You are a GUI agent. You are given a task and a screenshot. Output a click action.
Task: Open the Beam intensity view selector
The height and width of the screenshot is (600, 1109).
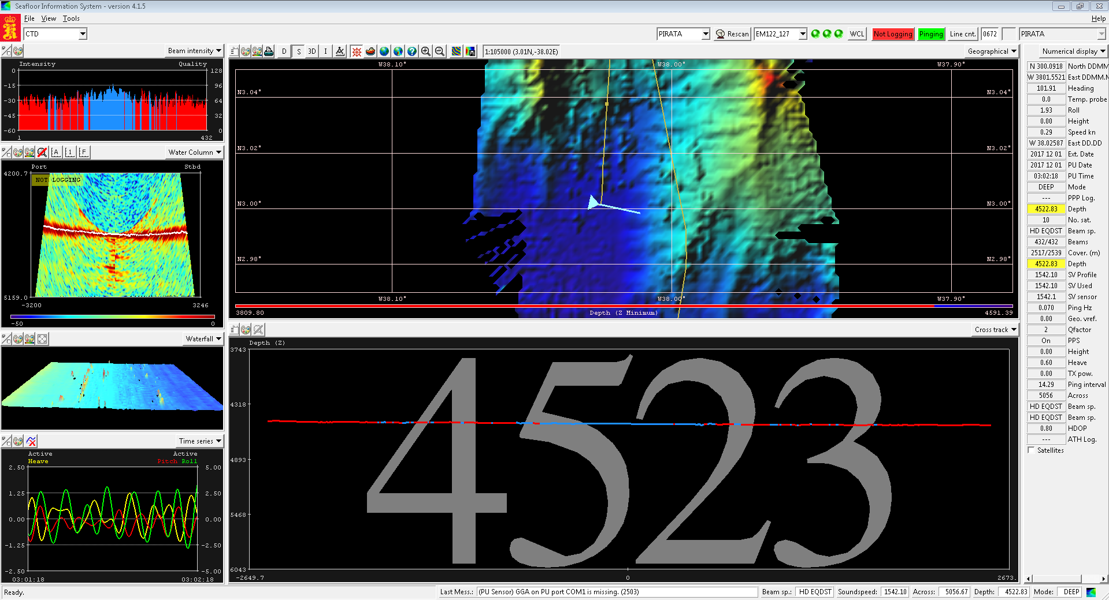[195, 51]
